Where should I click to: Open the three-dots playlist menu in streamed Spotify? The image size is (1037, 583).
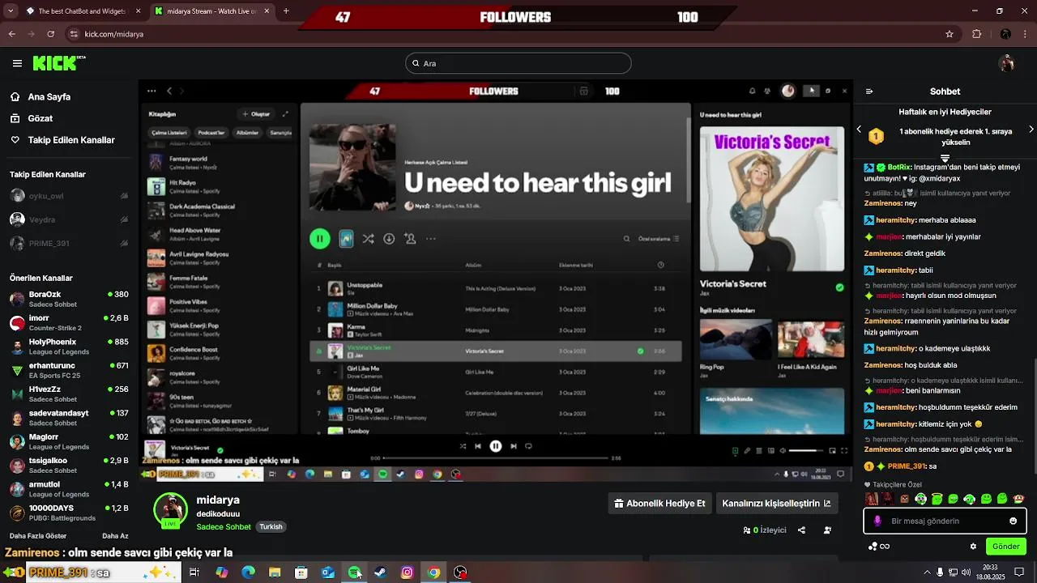coord(431,239)
